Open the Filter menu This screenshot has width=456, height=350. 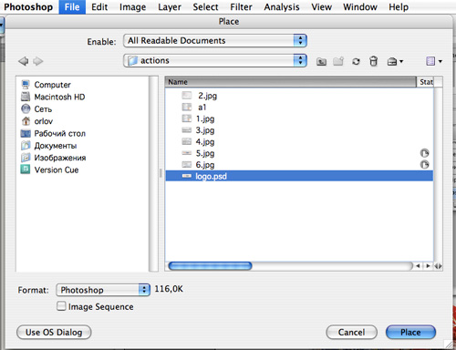241,7
